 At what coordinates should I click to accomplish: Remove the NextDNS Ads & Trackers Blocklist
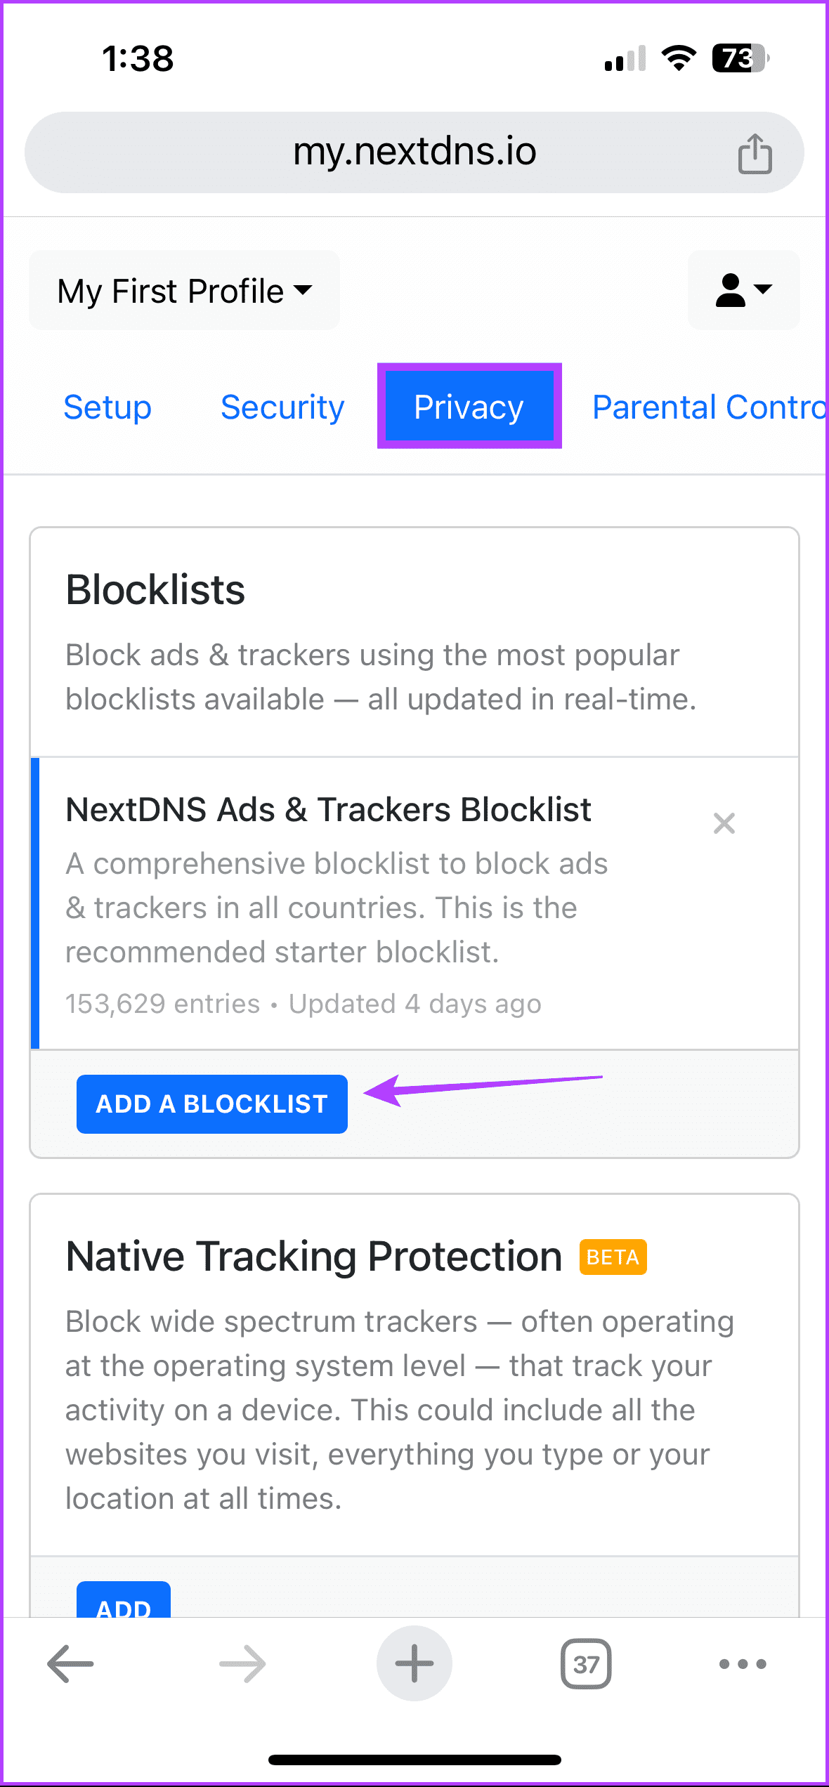click(x=724, y=823)
